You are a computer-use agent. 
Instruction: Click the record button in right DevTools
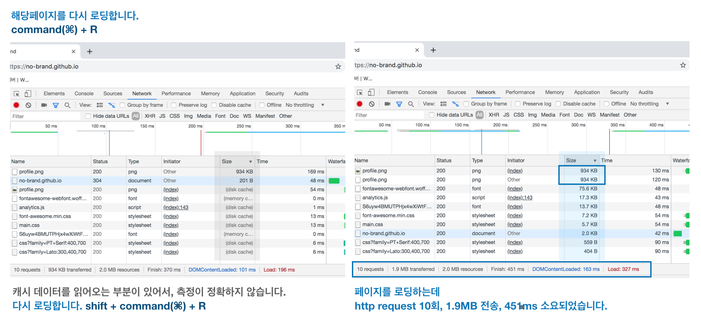click(360, 104)
